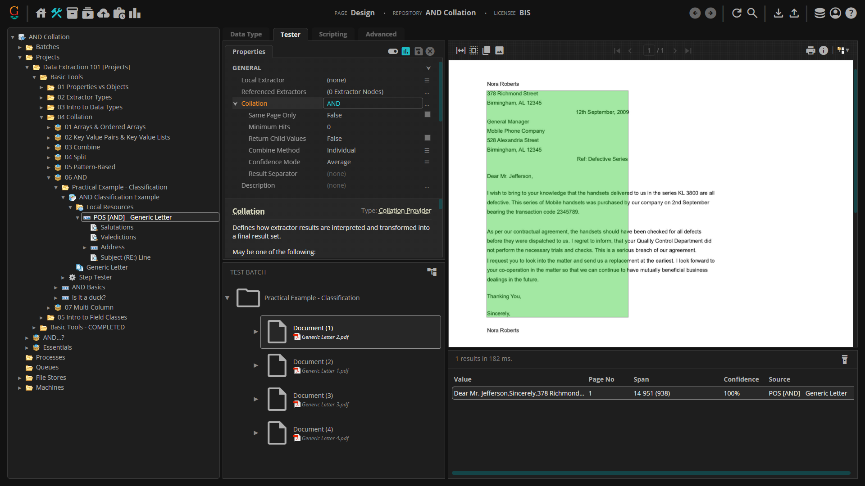Click the print document icon

coord(810,50)
